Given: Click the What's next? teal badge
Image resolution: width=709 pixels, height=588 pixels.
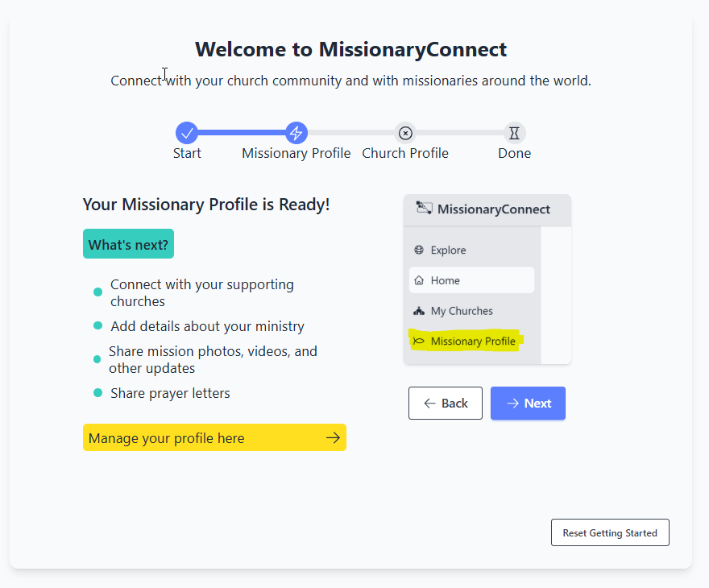Looking at the screenshot, I should point(128,244).
